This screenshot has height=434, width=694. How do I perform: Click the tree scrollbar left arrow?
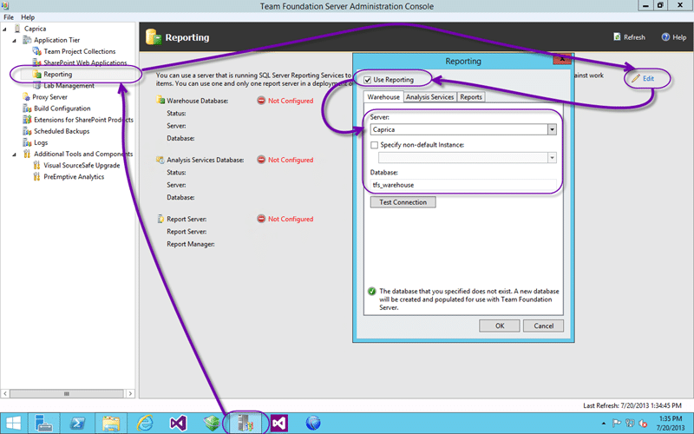5,393
